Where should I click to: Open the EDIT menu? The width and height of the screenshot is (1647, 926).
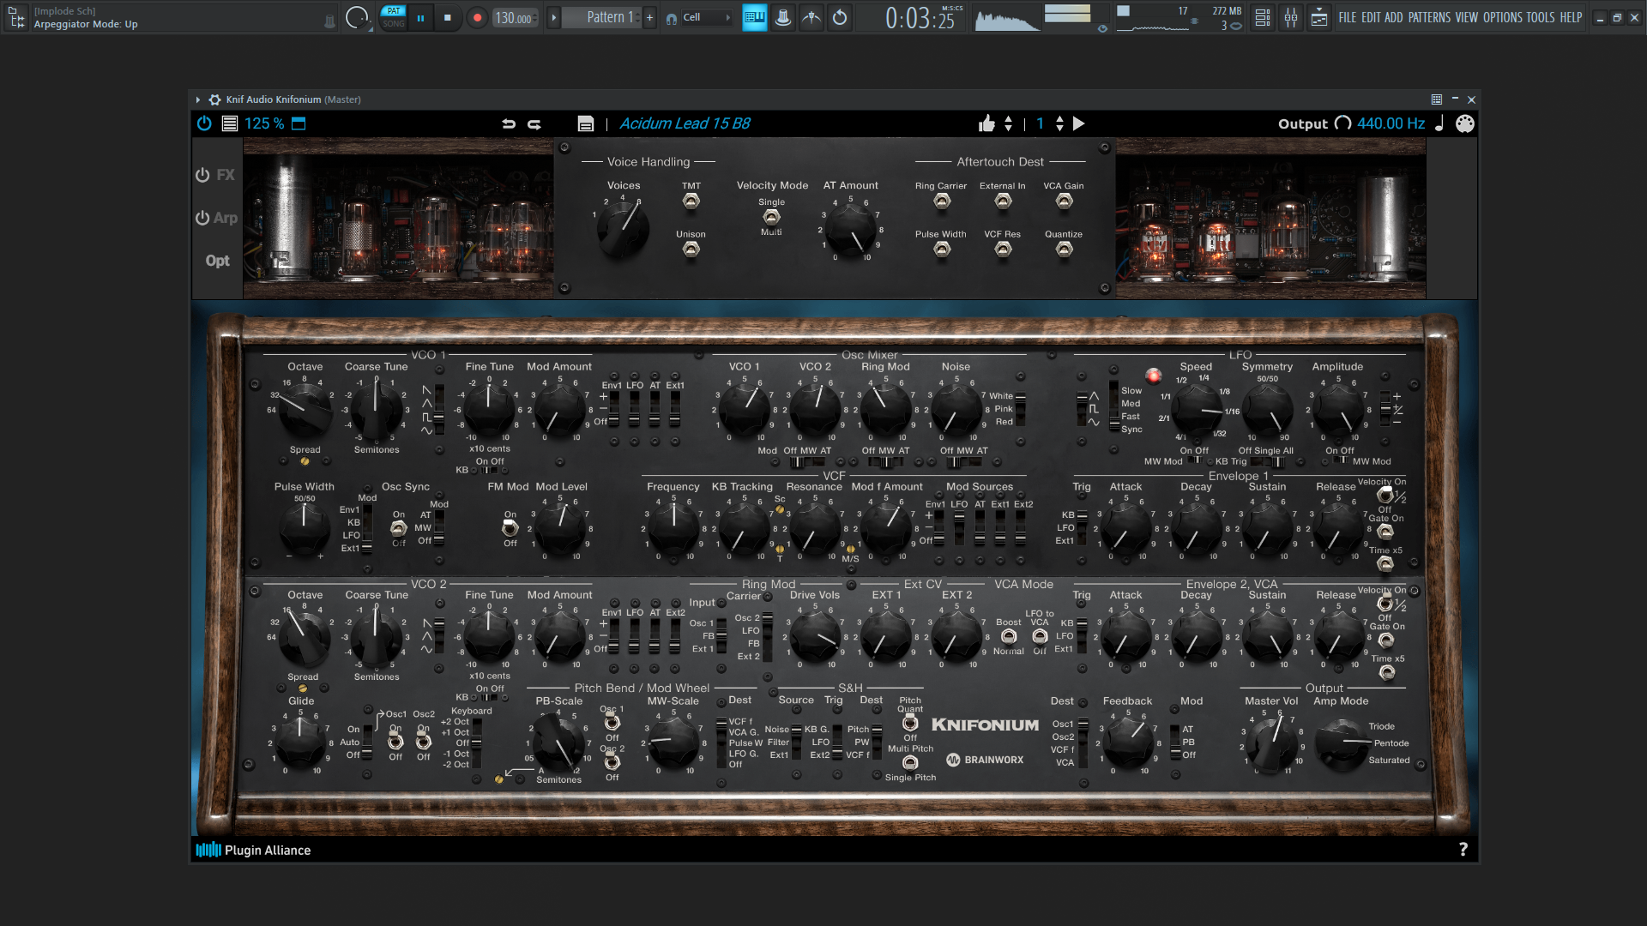click(x=1371, y=17)
